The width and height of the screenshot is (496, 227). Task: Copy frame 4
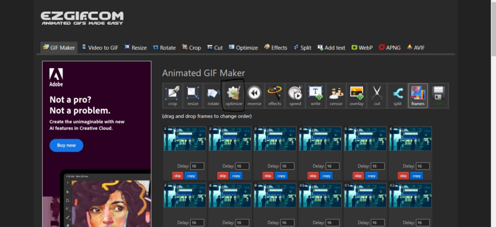coord(326,176)
